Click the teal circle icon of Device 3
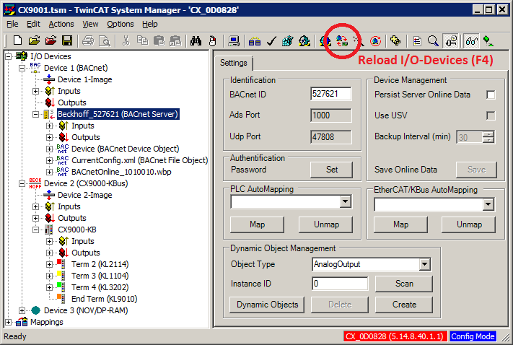The height and width of the screenshot is (345, 513). [x=35, y=310]
